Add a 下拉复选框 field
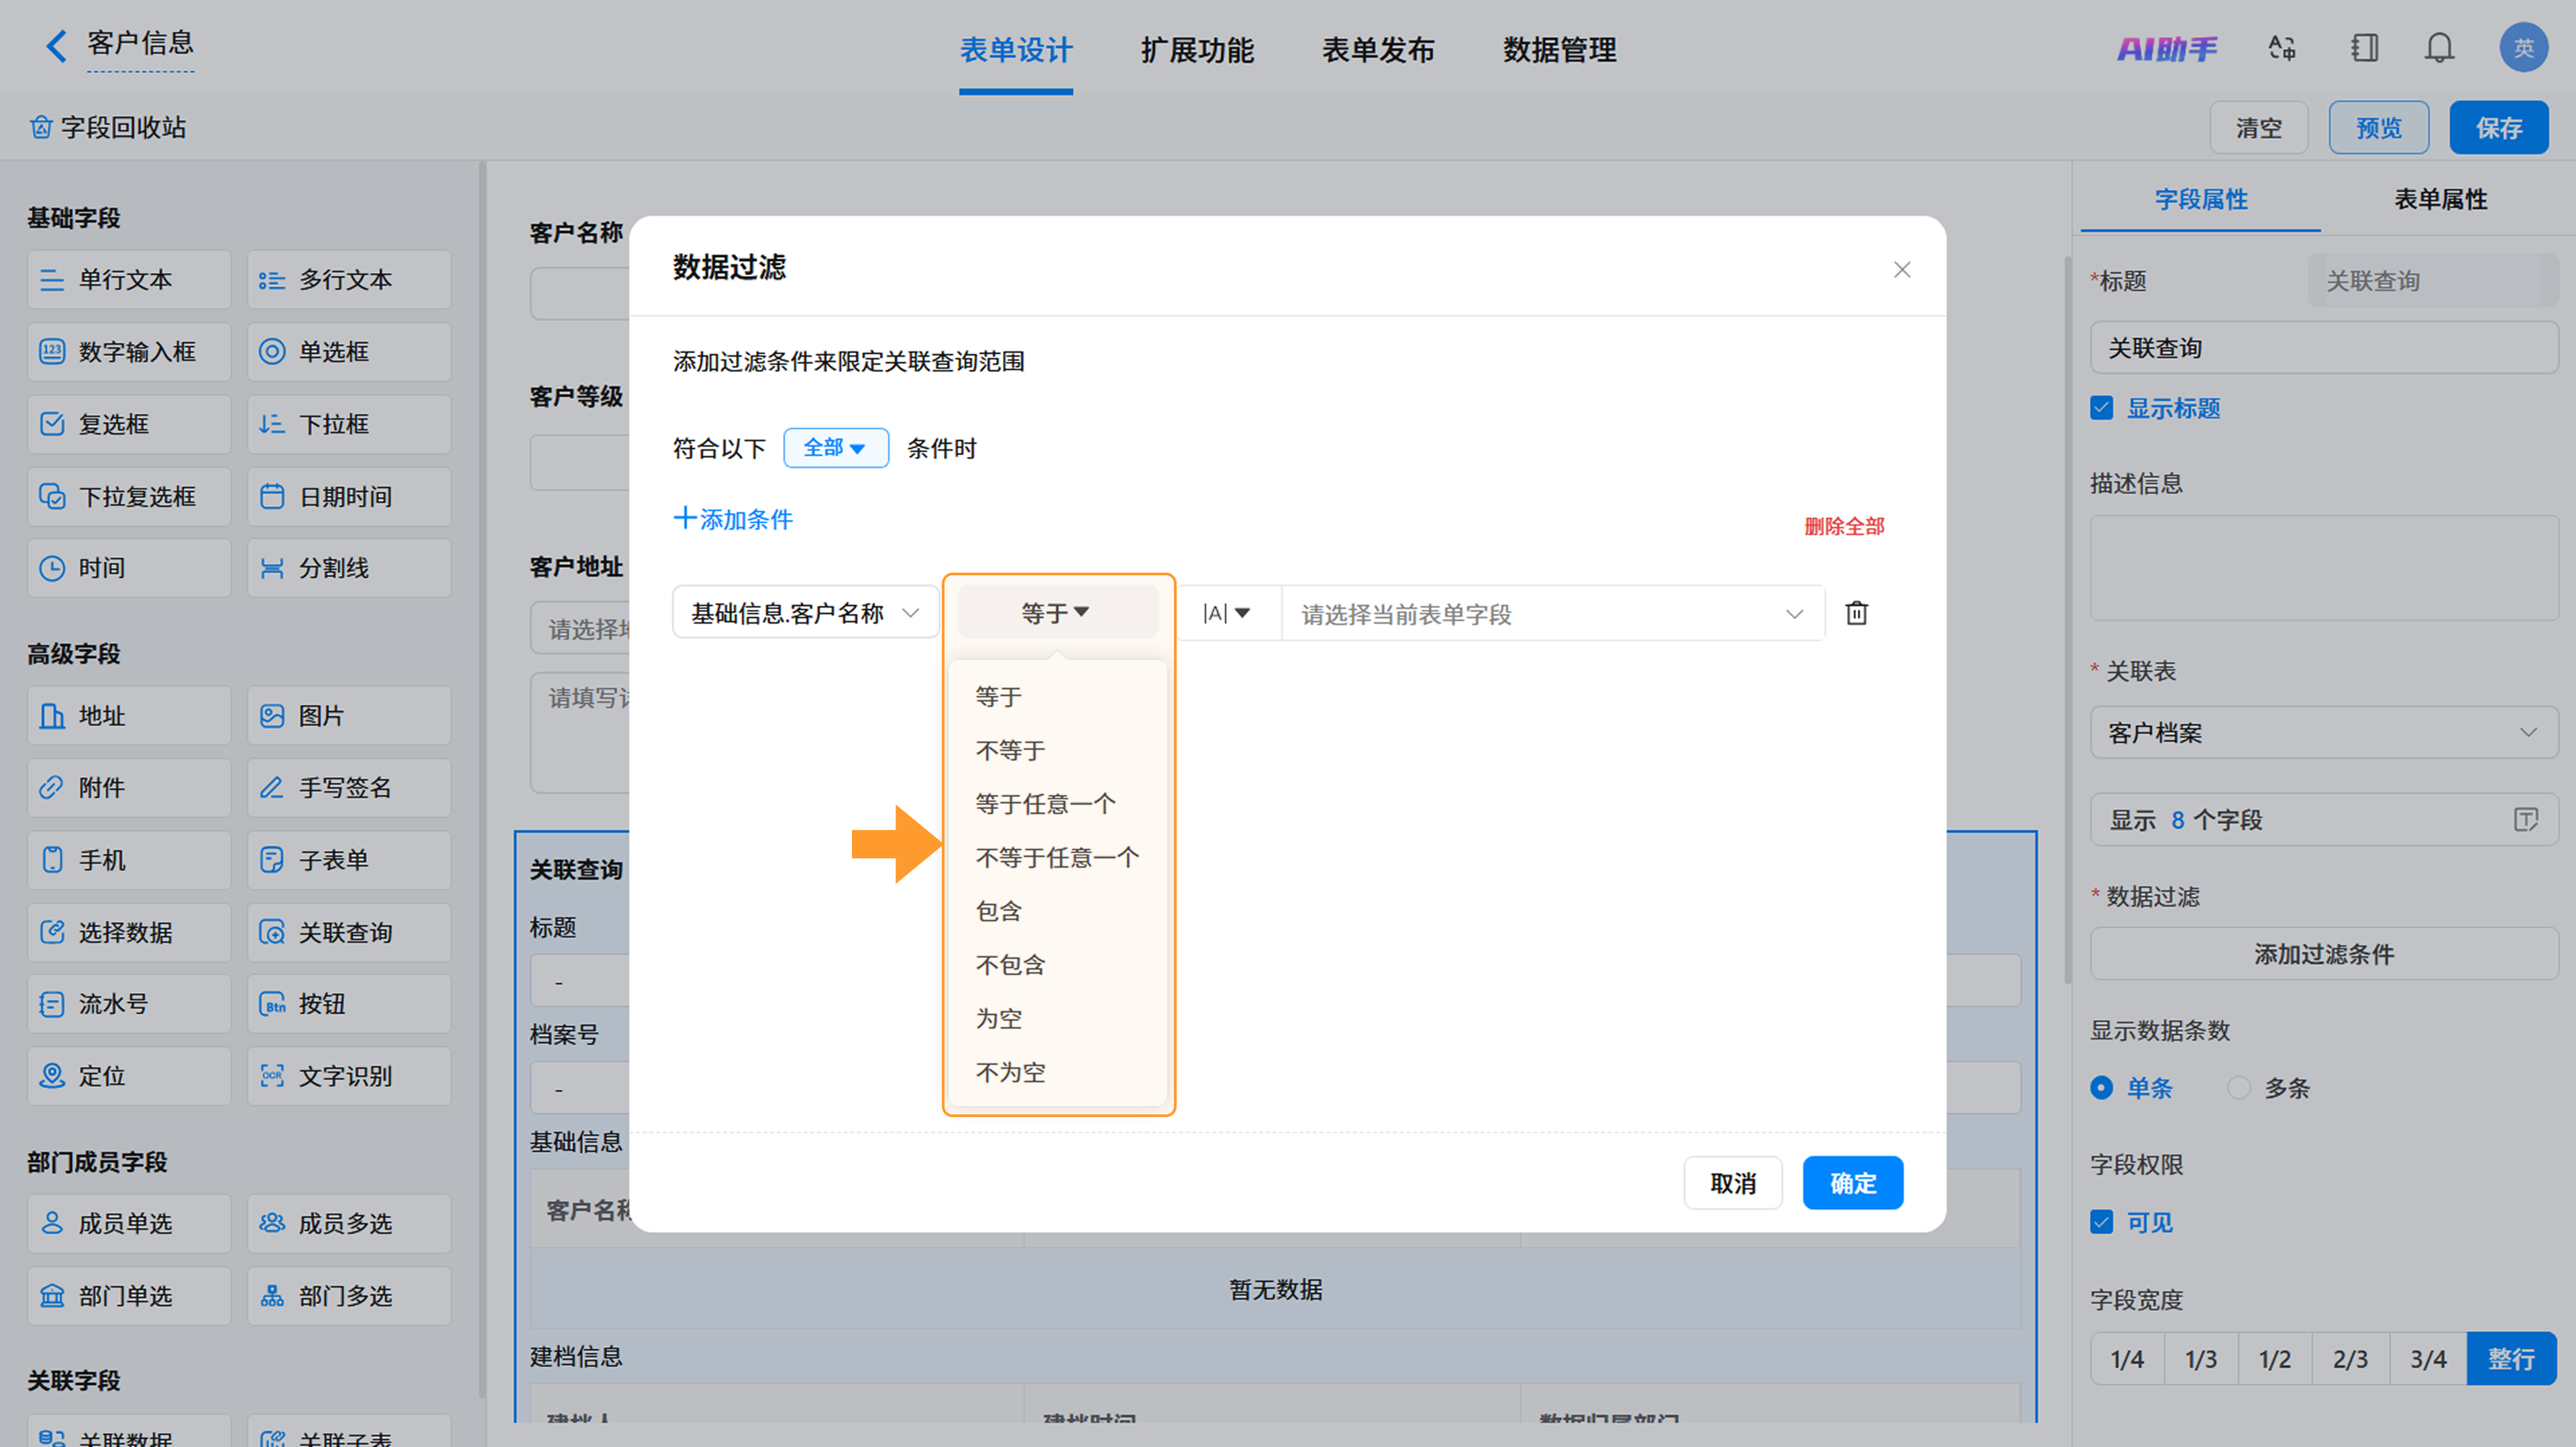 point(129,497)
